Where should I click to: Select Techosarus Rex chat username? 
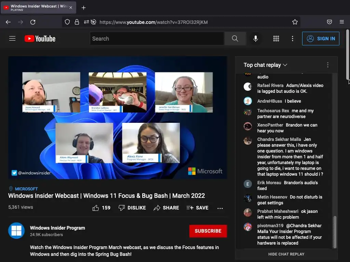pos(273,111)
